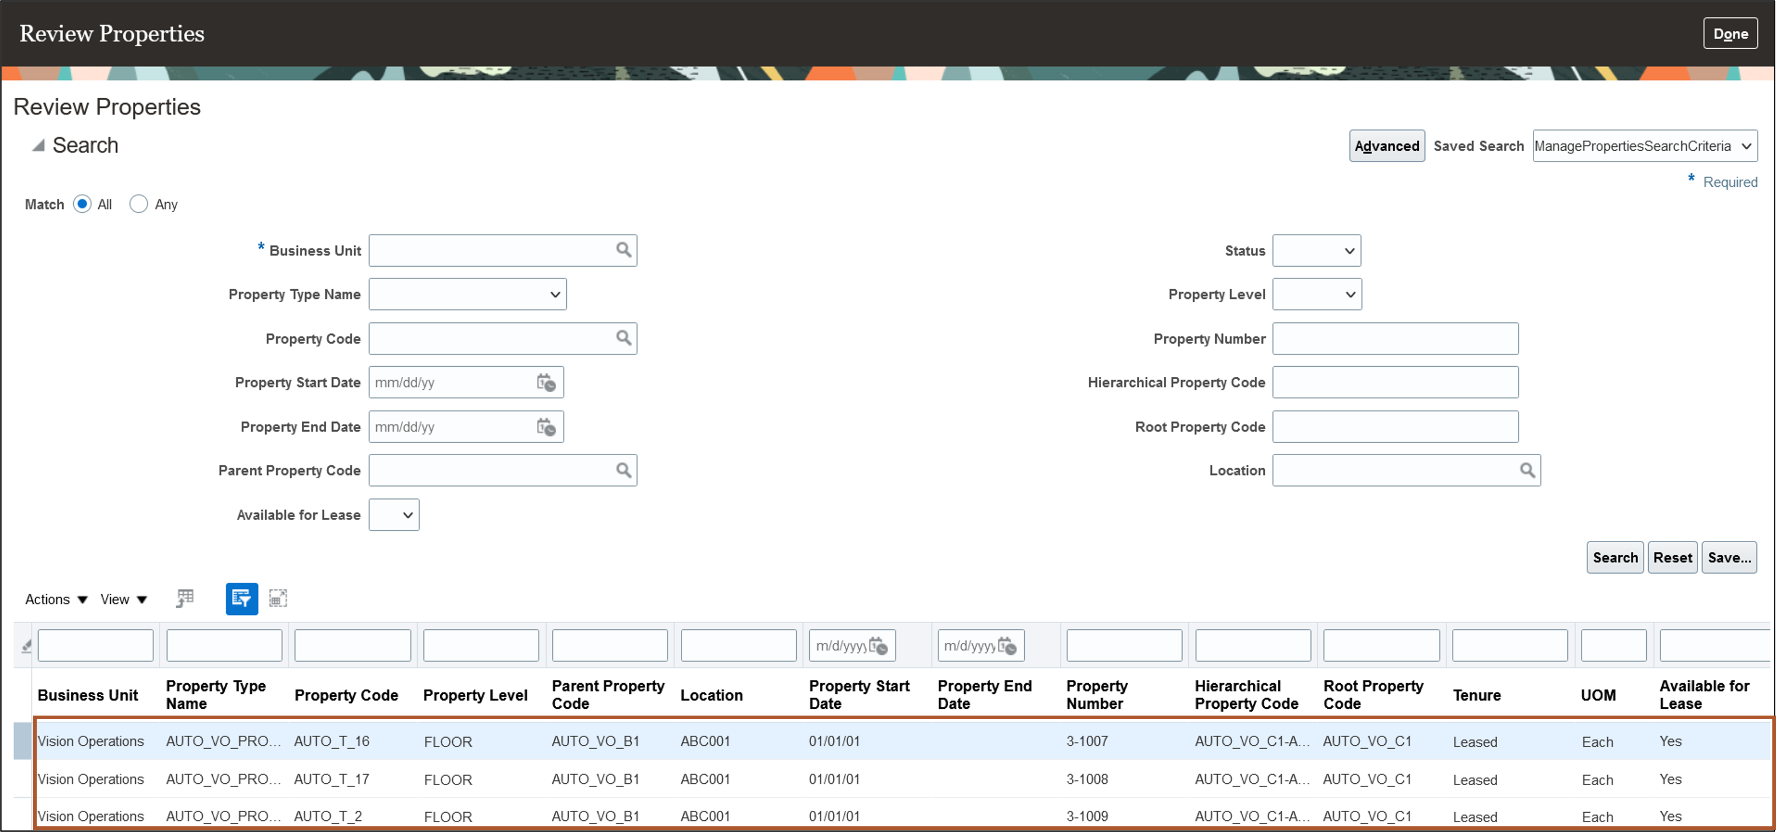The image size is (1776, 832).
Task: Click the Property Code search magnifier icon
Action: pos(623,338)
